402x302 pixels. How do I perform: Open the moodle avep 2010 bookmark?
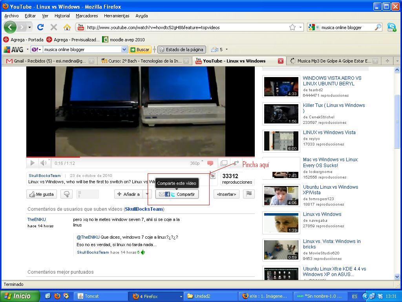tap(124, 40)
